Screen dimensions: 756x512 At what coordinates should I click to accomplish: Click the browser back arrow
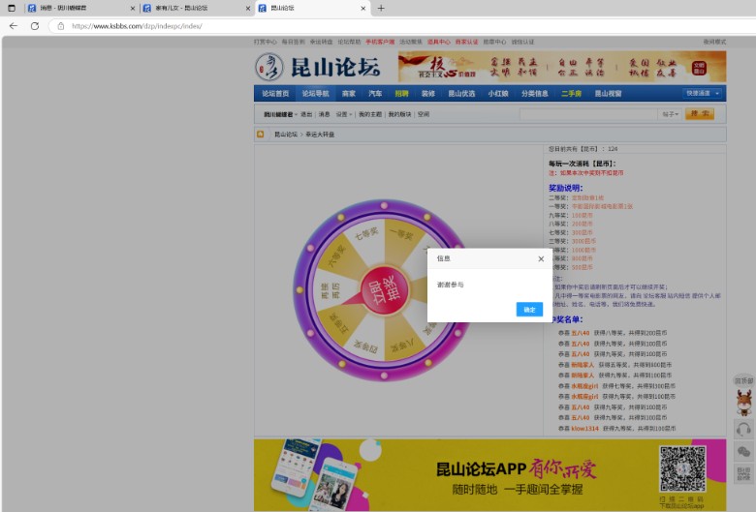coord(14,26)
